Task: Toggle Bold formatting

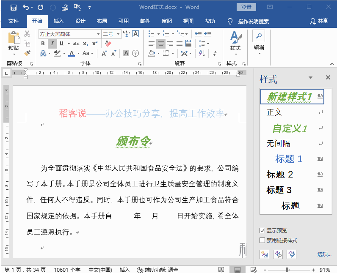Action: [43, 44]
